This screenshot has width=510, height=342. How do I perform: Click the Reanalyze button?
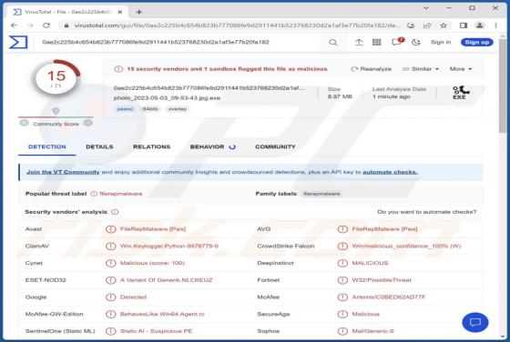click(x=372, y=69)
